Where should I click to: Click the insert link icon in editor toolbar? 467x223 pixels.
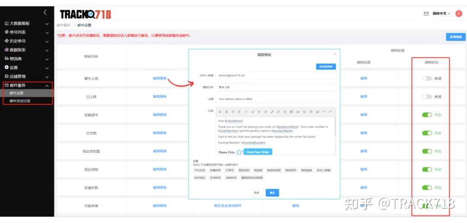278,112
